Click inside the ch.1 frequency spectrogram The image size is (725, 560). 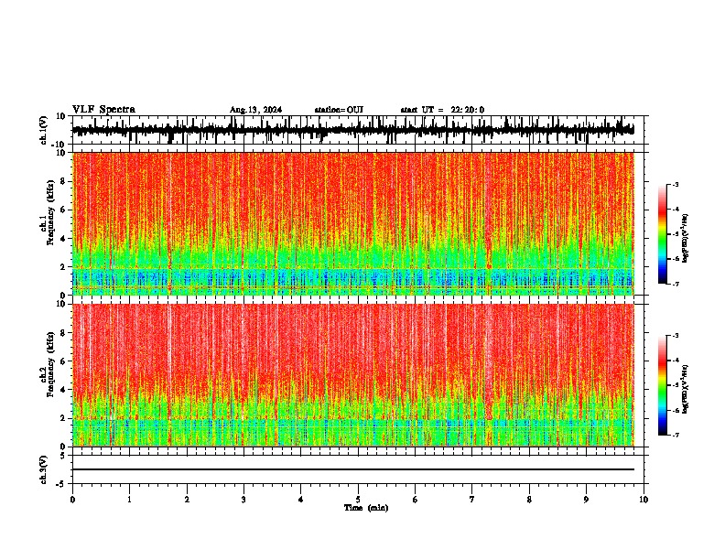[353, 223]
